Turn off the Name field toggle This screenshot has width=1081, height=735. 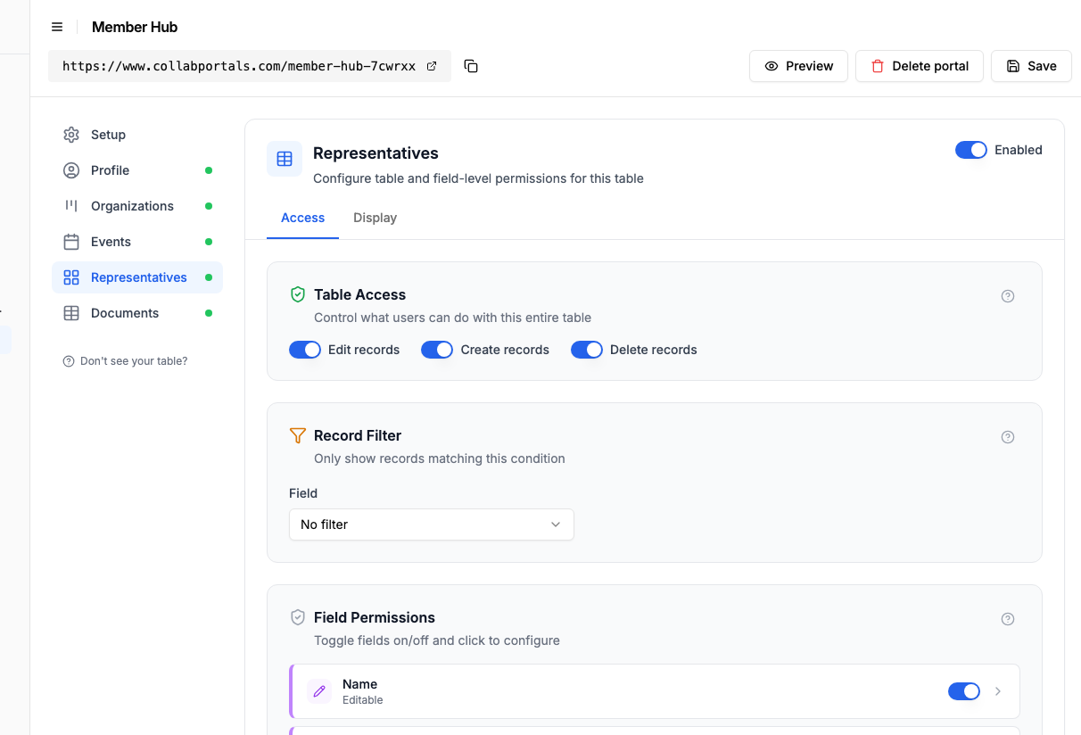964,691
